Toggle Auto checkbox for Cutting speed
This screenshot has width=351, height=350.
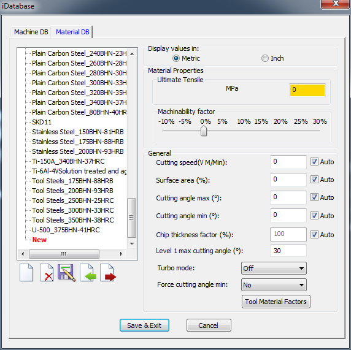(314, 162)
